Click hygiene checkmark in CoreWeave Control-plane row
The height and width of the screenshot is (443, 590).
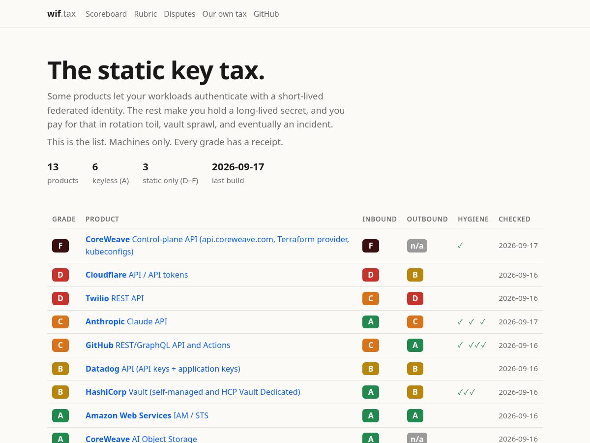click(460, 246)
